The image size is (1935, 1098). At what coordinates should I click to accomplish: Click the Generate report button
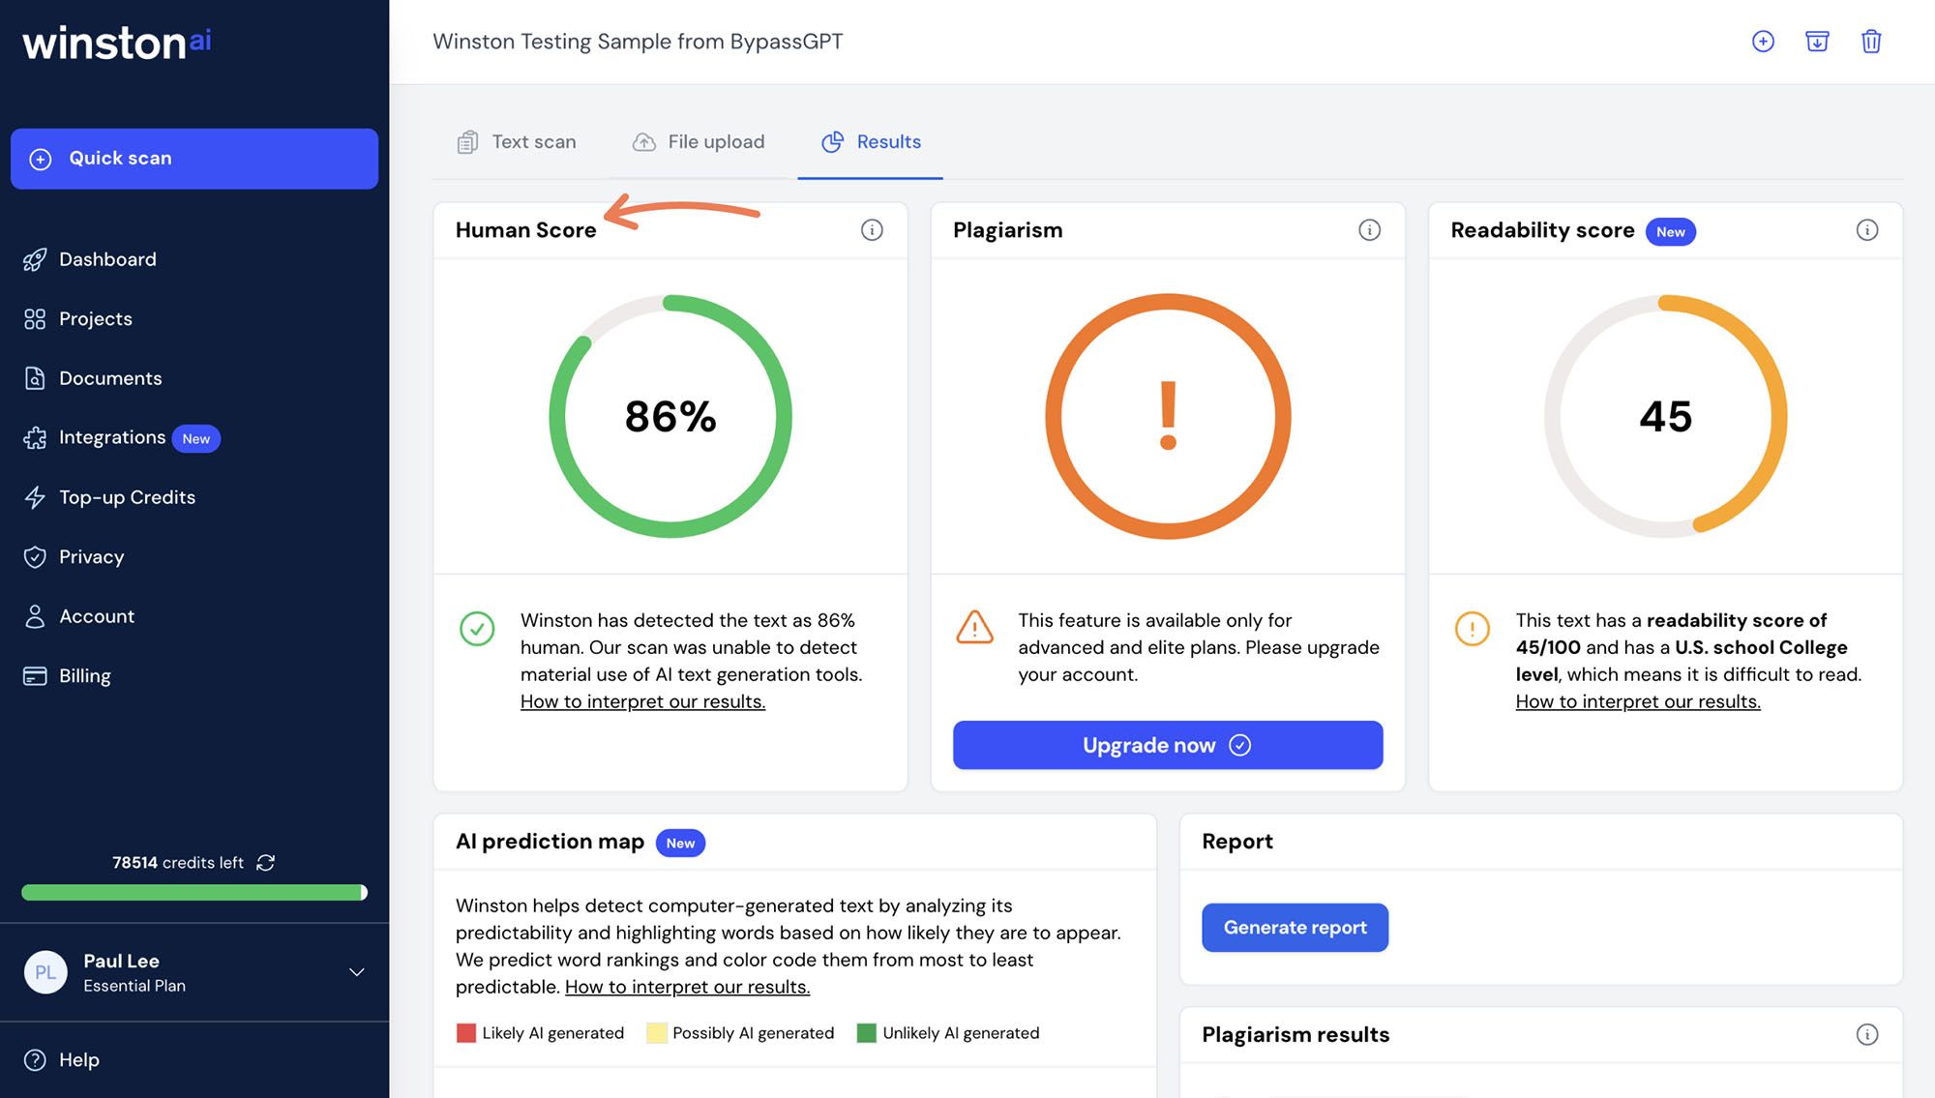[x=1294, y=928]
